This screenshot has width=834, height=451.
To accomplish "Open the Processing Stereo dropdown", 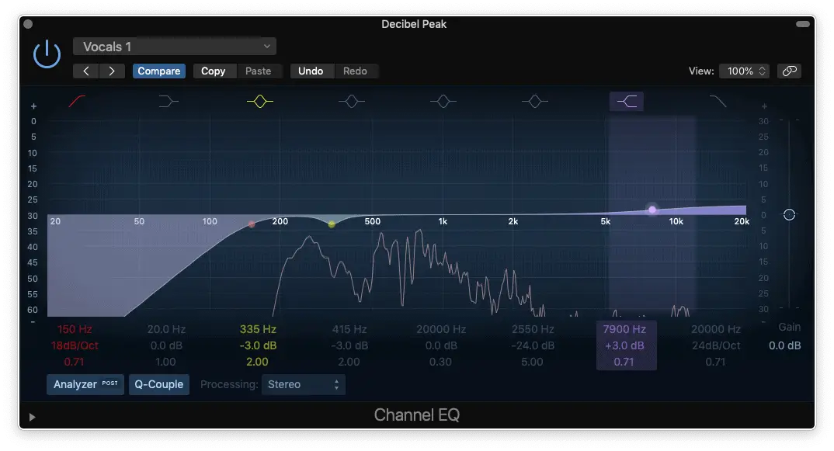I will (303, 384).
